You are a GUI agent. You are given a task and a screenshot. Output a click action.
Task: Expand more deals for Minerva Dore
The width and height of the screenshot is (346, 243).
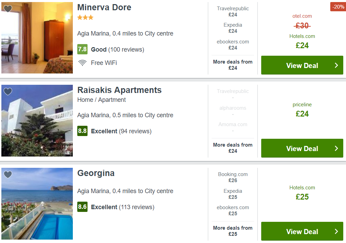(233, 65)
